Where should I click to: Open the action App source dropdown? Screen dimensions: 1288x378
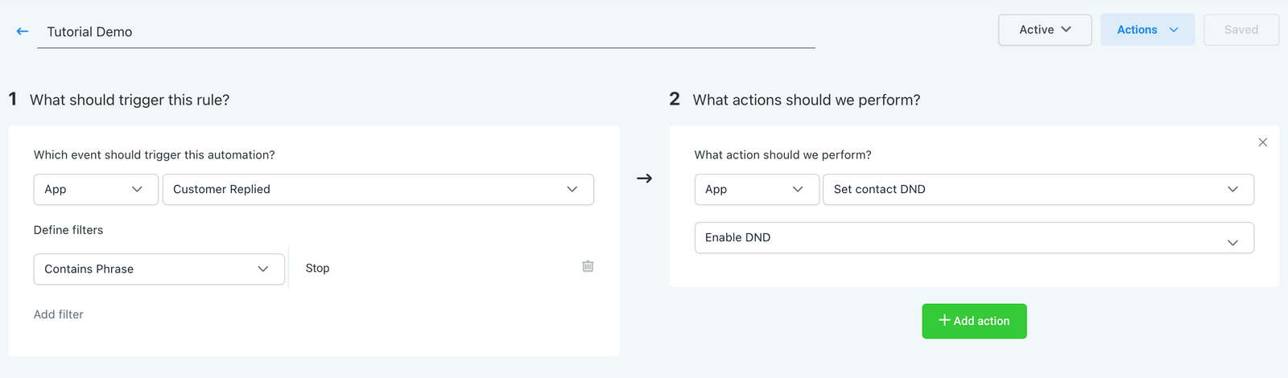756,189
